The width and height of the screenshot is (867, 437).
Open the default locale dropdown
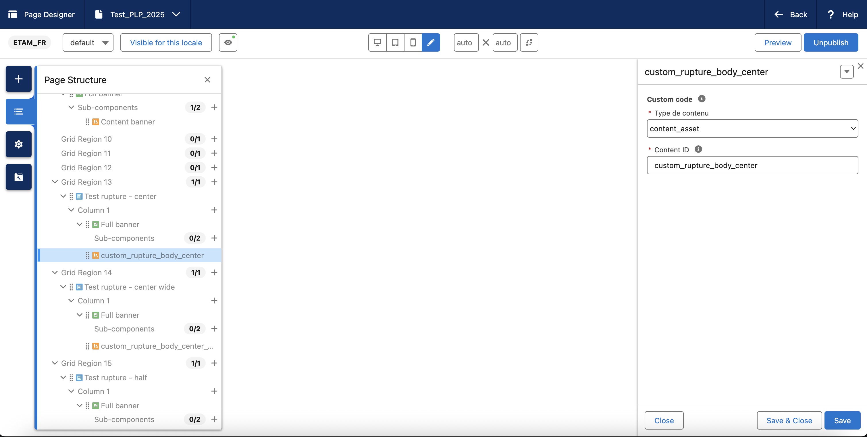(x=88, y=42)
